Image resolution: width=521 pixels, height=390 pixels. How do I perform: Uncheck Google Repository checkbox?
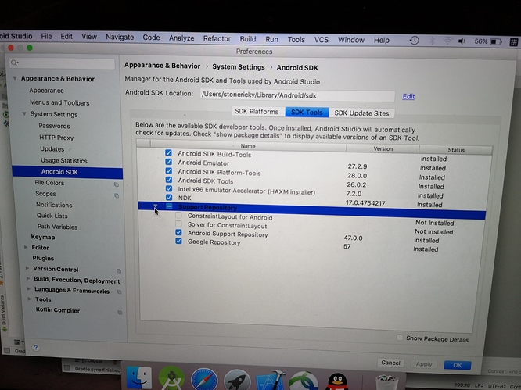(x=179, y=241)
